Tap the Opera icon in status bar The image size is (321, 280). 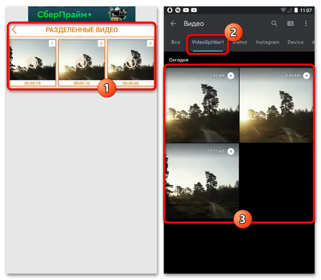pyautogui.click(x=170, y=10)
